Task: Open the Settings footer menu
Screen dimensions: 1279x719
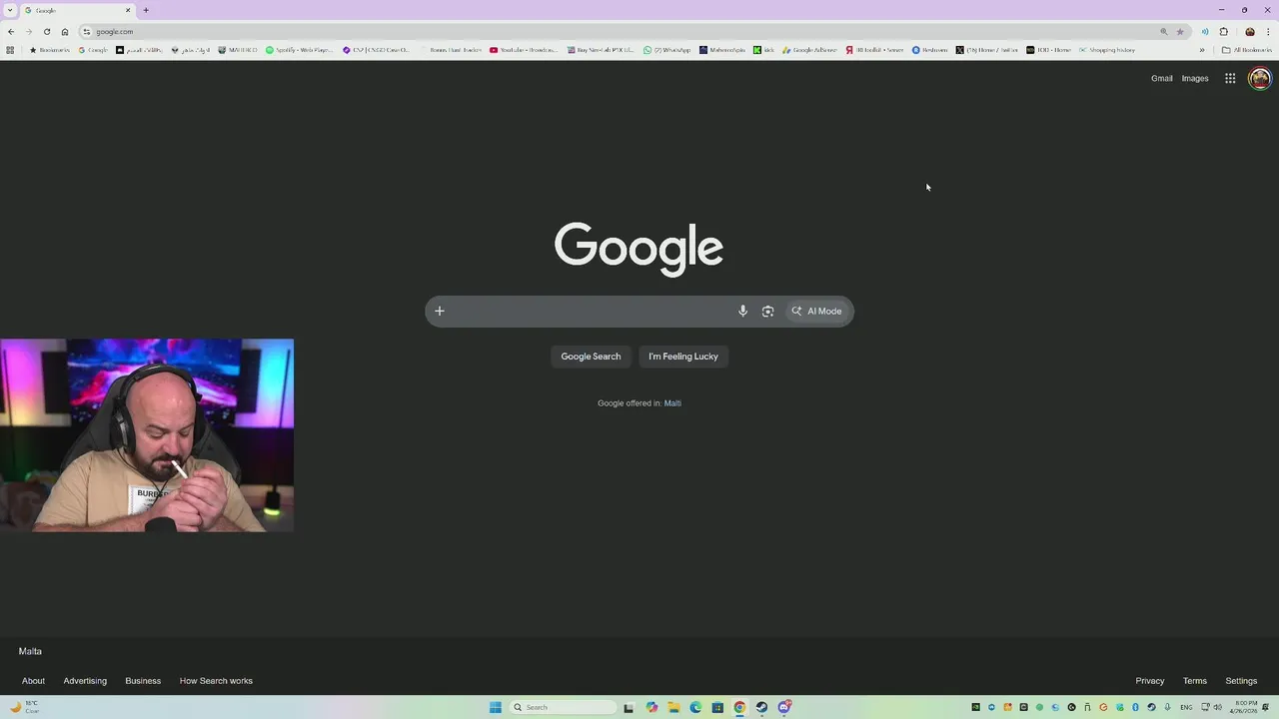Action: point(1241,681)
